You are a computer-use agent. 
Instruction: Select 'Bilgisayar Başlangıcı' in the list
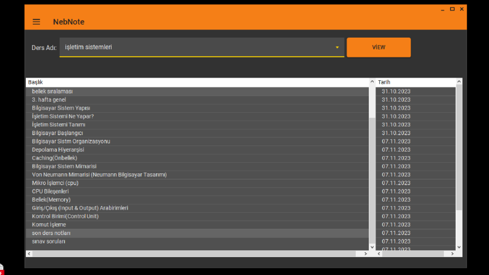197,133
